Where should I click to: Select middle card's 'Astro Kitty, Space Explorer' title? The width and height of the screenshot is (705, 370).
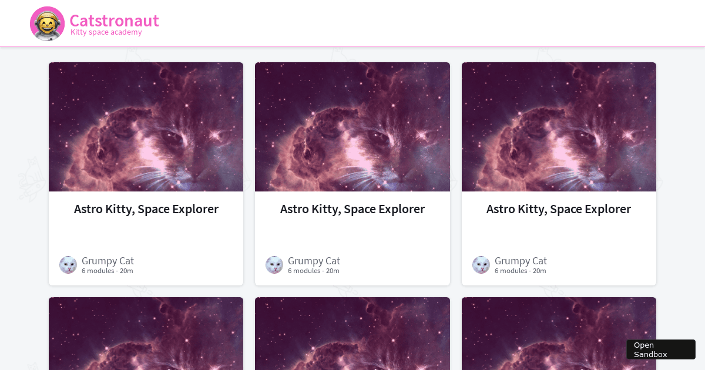pyautogui.click(x=352, y=209)
